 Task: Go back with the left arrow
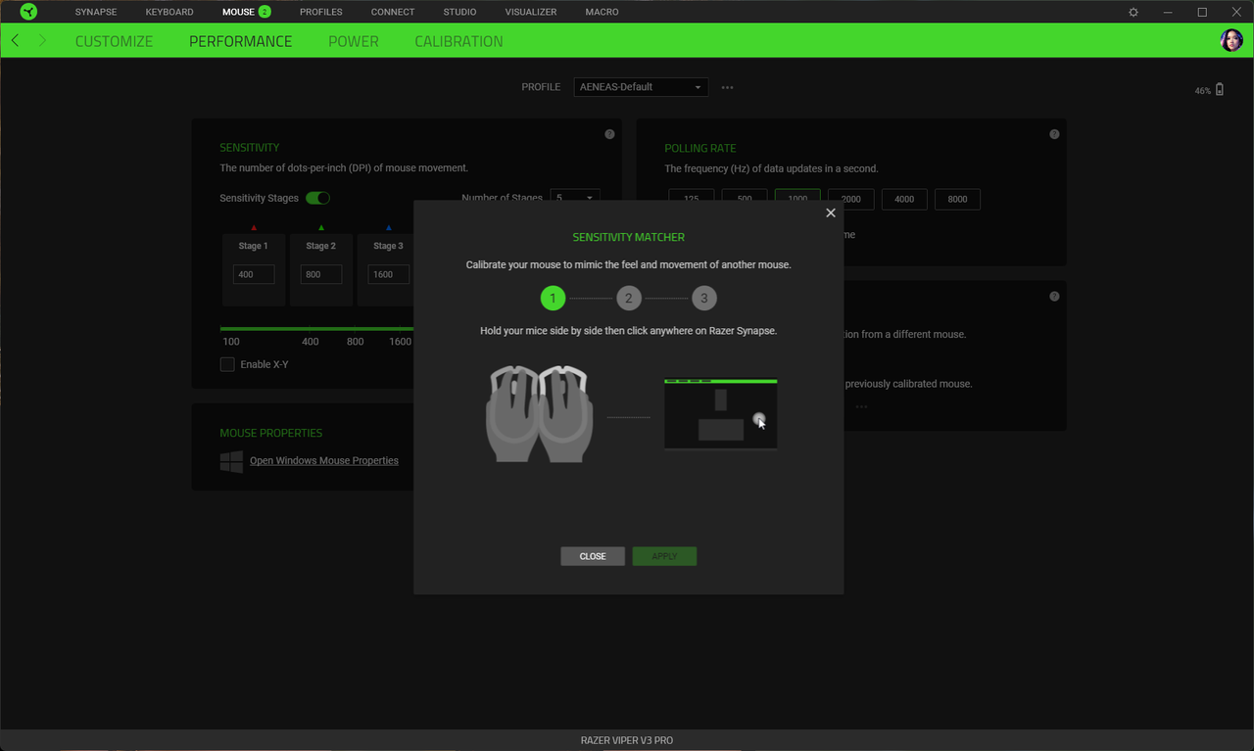(15, 40)
